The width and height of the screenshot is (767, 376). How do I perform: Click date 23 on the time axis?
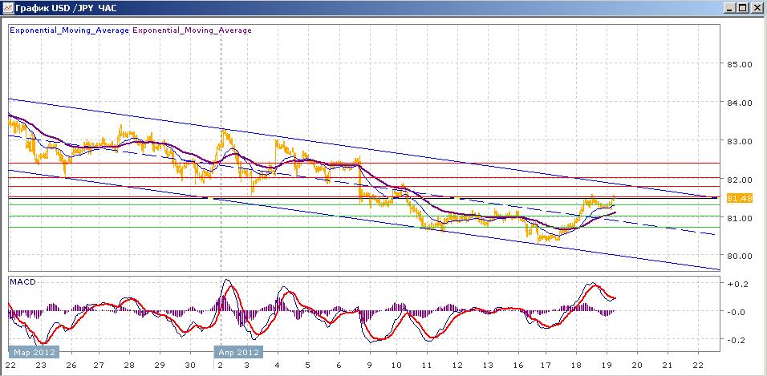pos(41,366)
